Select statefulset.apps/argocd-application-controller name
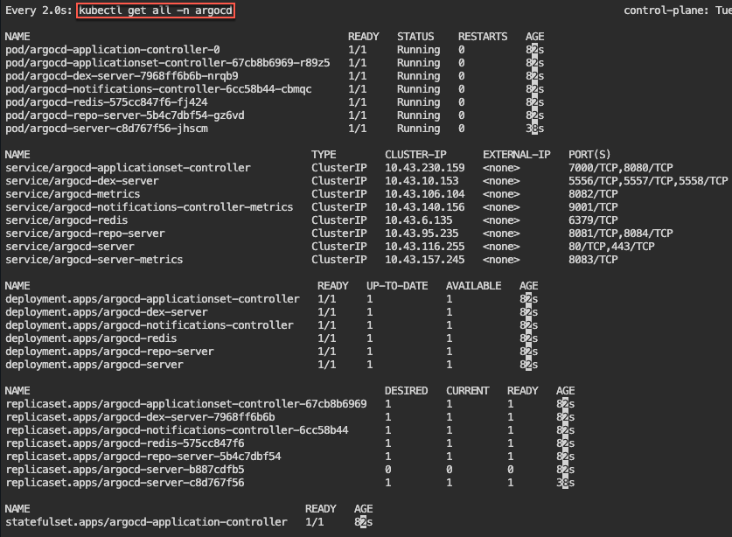732x537 pixels. (x=146, y=522)
